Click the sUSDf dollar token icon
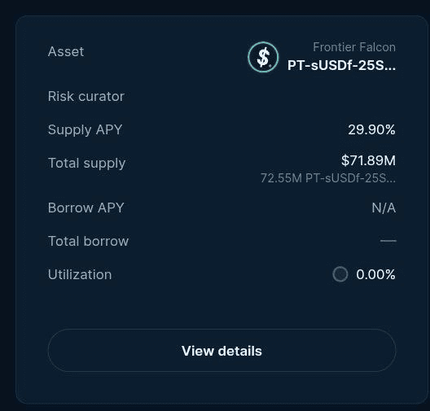The height and width of the screenshot is (411, 430). 263,57
